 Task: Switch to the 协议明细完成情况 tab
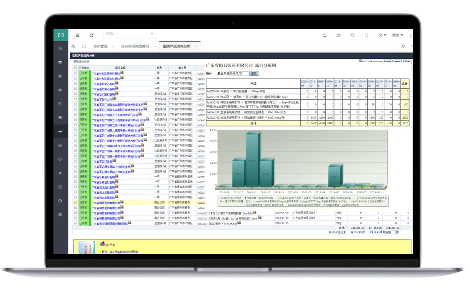click(x=135, y=46)
